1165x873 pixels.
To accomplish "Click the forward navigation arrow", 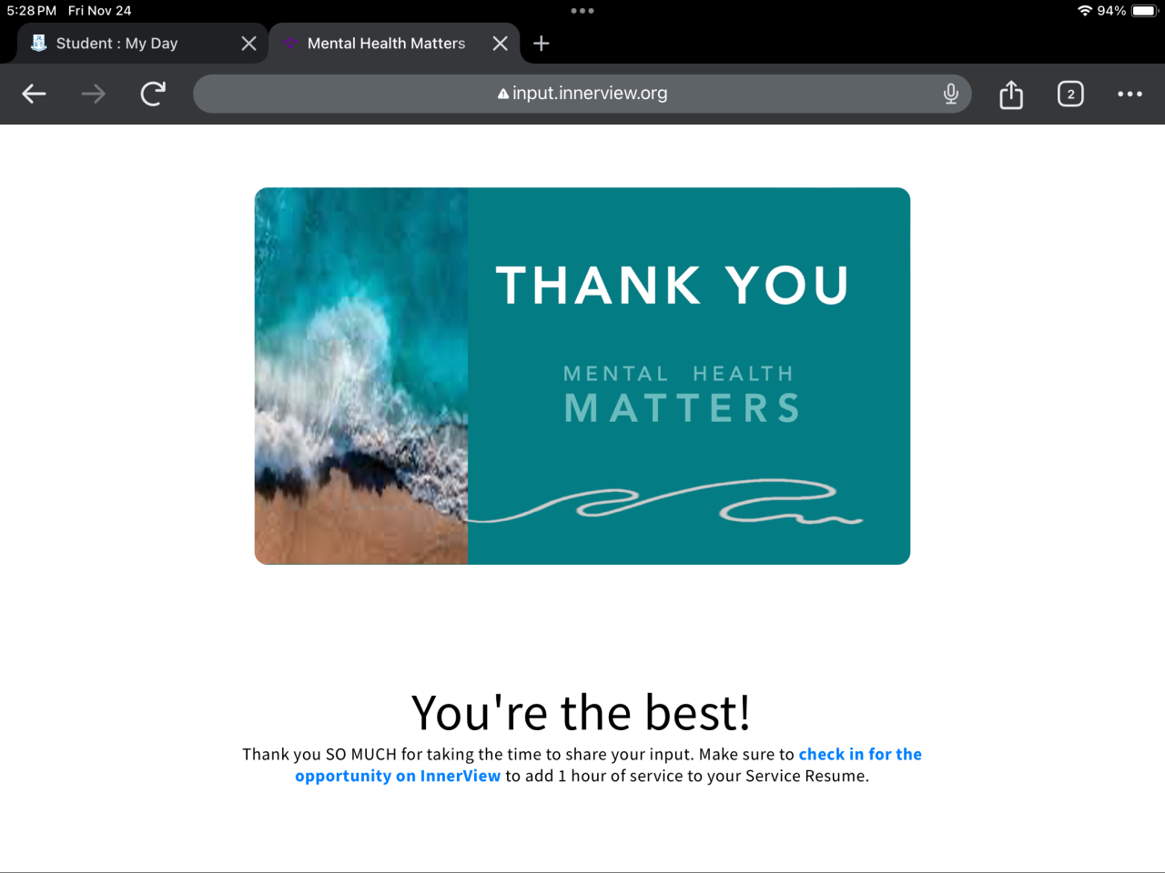I will 93,94.
